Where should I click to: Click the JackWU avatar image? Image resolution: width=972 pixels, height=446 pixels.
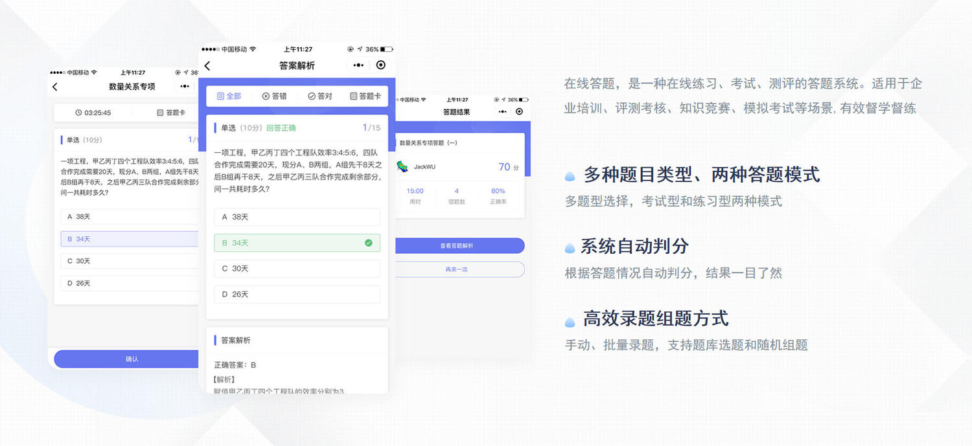[x=402, y=166]
